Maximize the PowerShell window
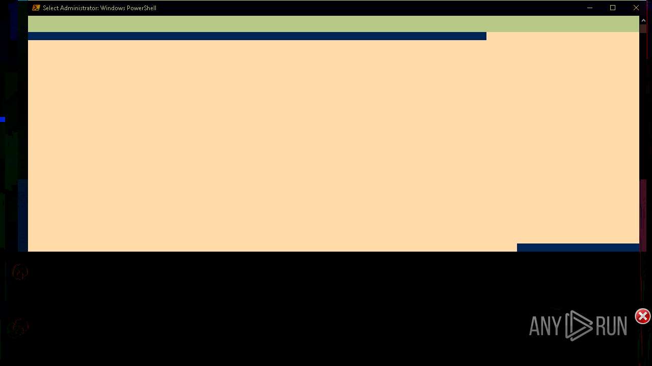 (x=613, y=8)
